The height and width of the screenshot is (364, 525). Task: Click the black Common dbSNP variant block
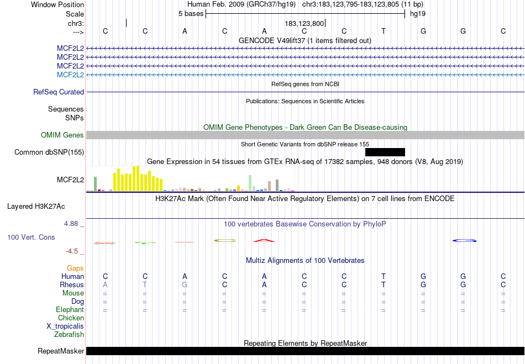385,152
